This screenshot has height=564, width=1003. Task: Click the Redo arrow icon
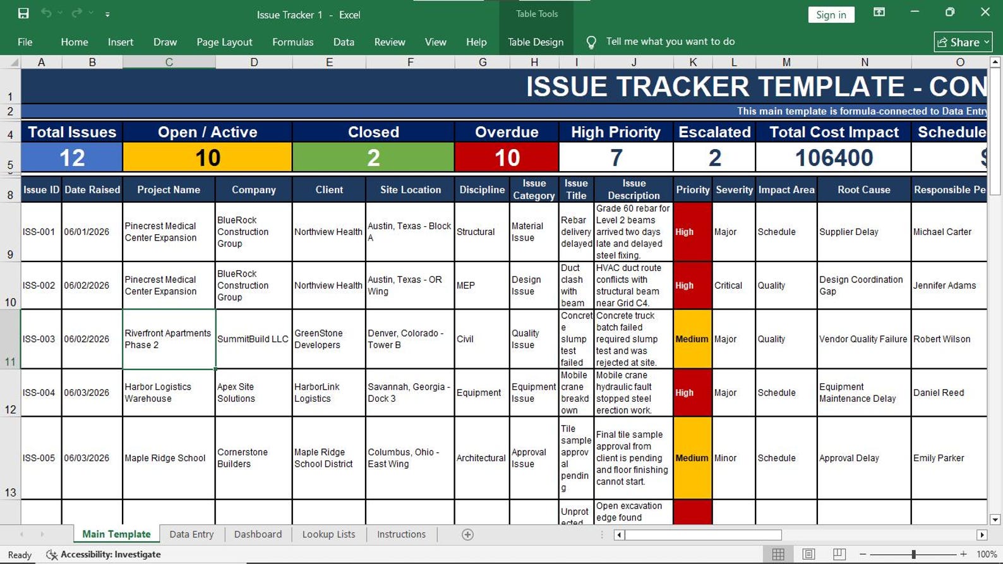(x=76, y=13)
